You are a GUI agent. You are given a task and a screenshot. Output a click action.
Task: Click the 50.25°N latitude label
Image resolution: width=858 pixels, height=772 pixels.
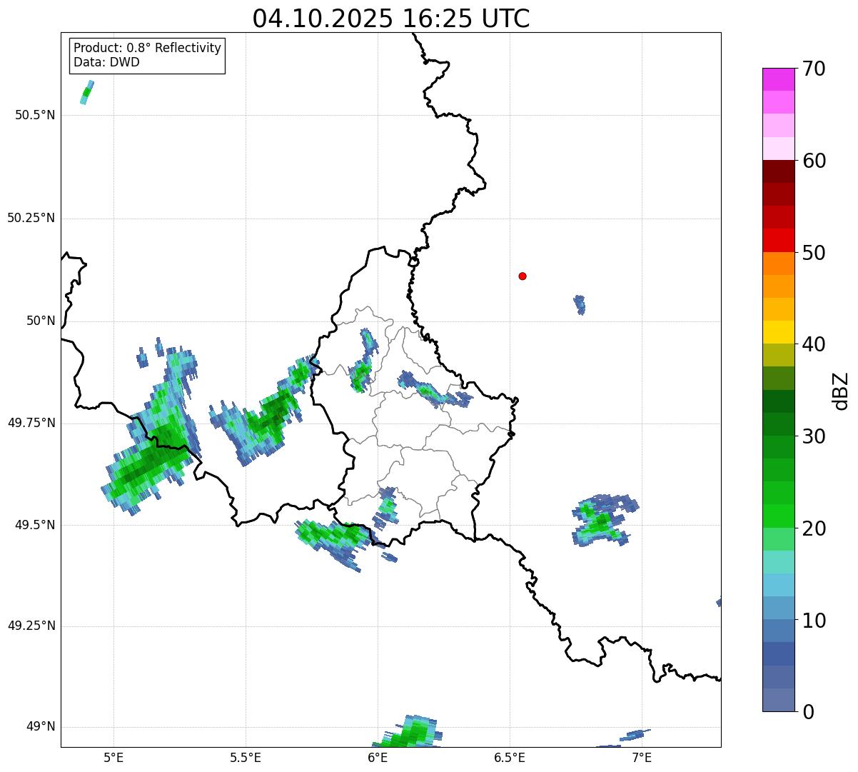click(x=31, y=218)
